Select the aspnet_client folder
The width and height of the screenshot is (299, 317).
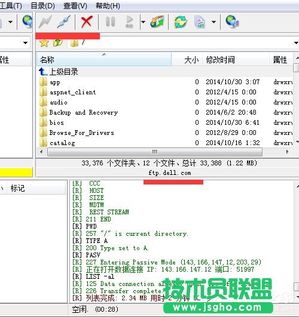click(73, 92)
